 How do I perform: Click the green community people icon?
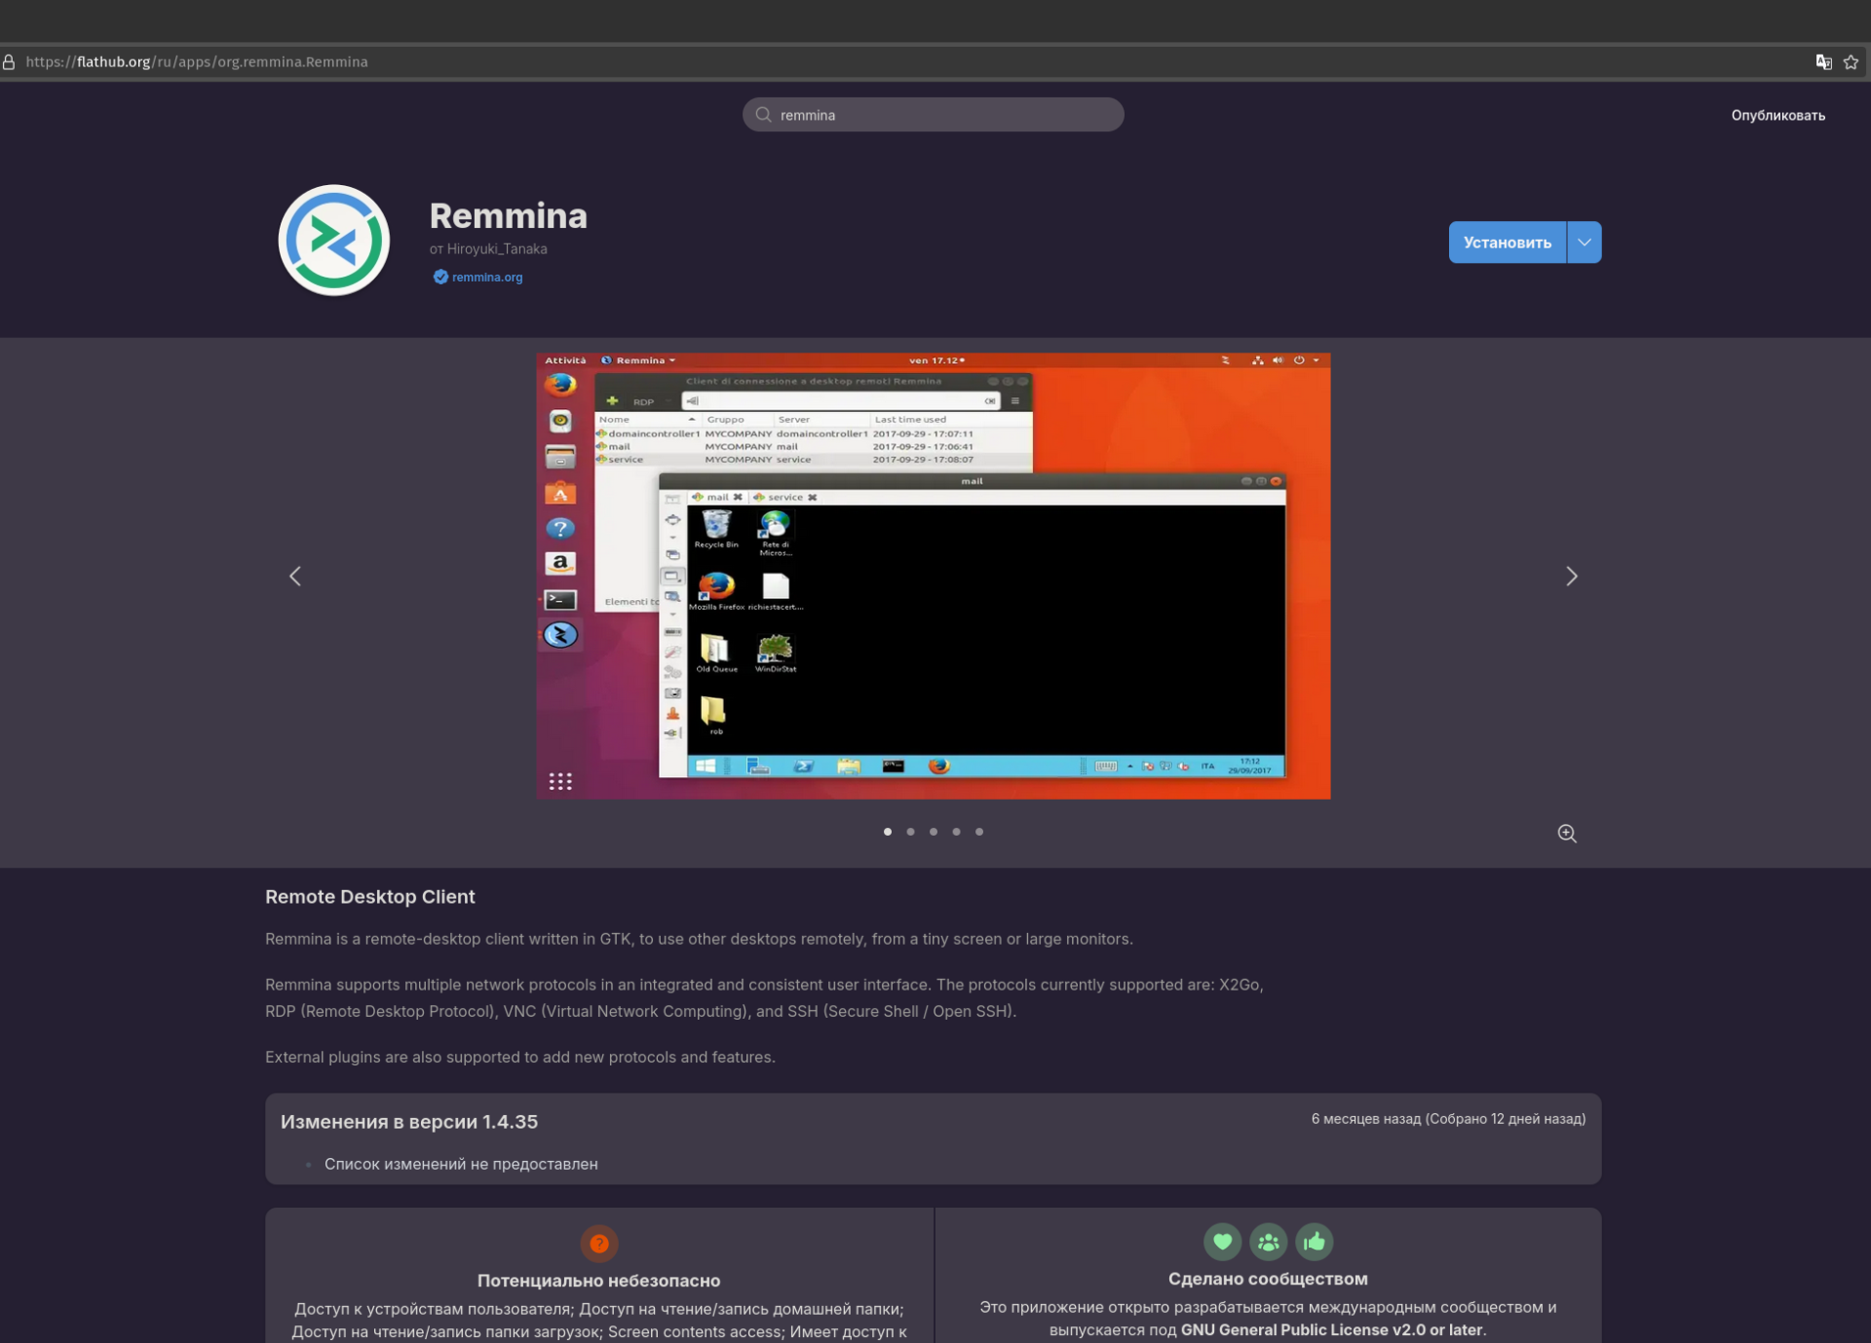[x=1268, y=1242]
